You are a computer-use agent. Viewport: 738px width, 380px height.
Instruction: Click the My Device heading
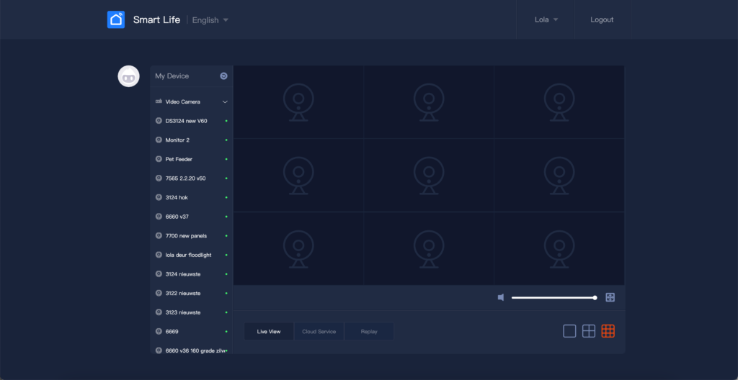172,76
